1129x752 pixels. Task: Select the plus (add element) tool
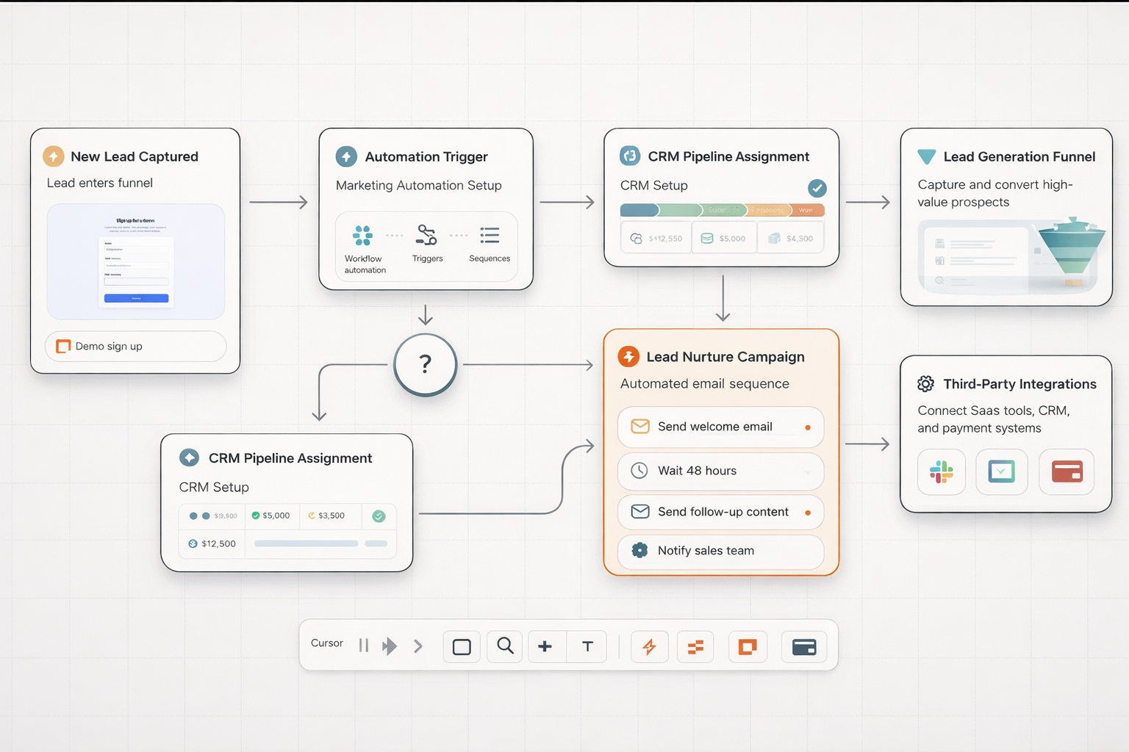click(545, 646)
